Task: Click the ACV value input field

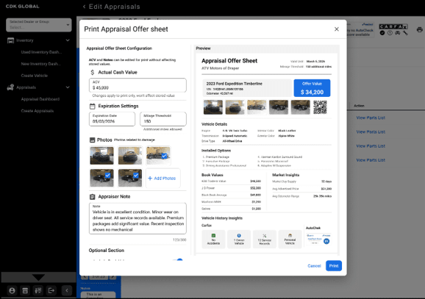Action: tap(137, 85)
